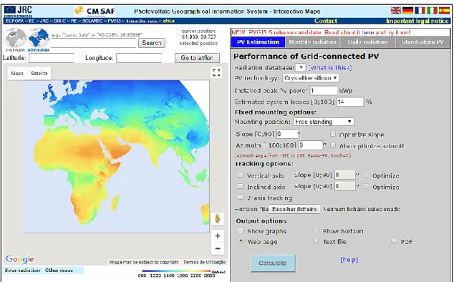Click the fixed mounting Slope field
Viewport: 454px width, 282px height.
(286, 134)
